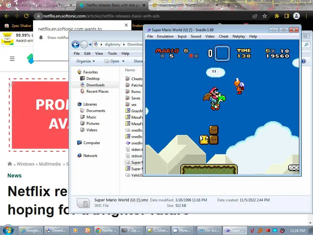Viewport: 313px width, 235px height.
Task: Close the notification permission popup
Action: [x=126, y=25]
